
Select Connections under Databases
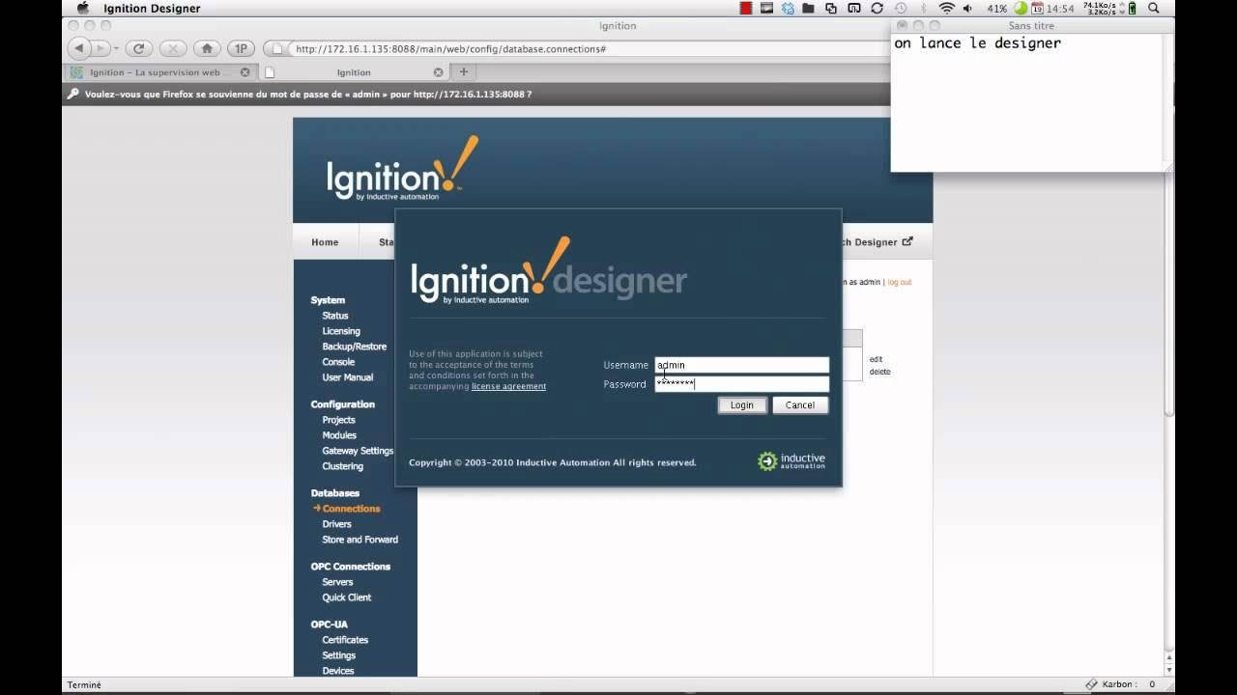(x=351, y=509)
